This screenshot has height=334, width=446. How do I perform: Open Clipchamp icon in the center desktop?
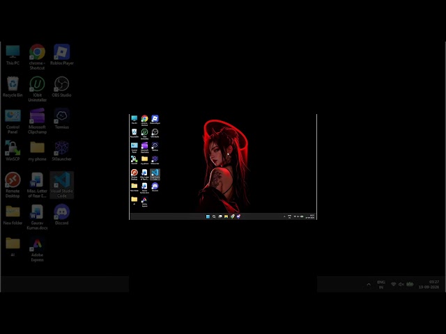coord(144,148)
